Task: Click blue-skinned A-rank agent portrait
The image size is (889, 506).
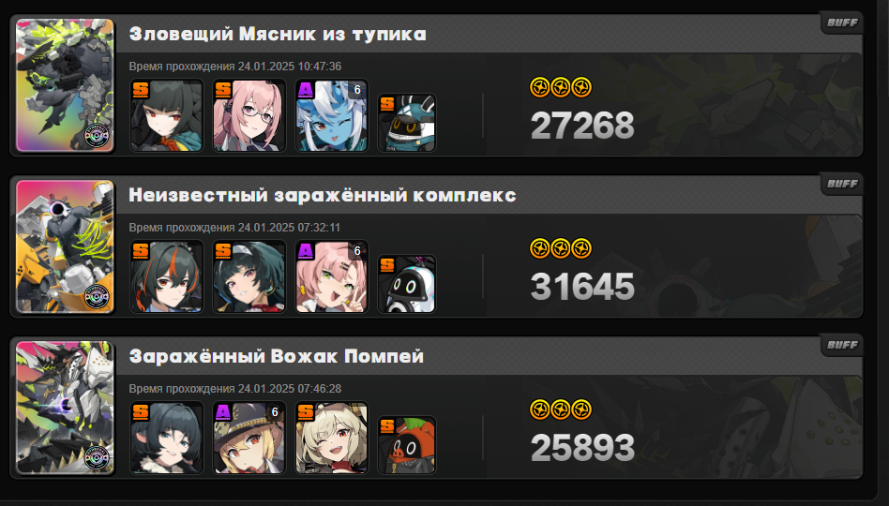Action: point(332,115)
